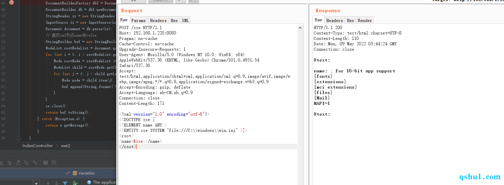
Task: Click the Run to Cursor debugger icon
Action: click(35, 163)
